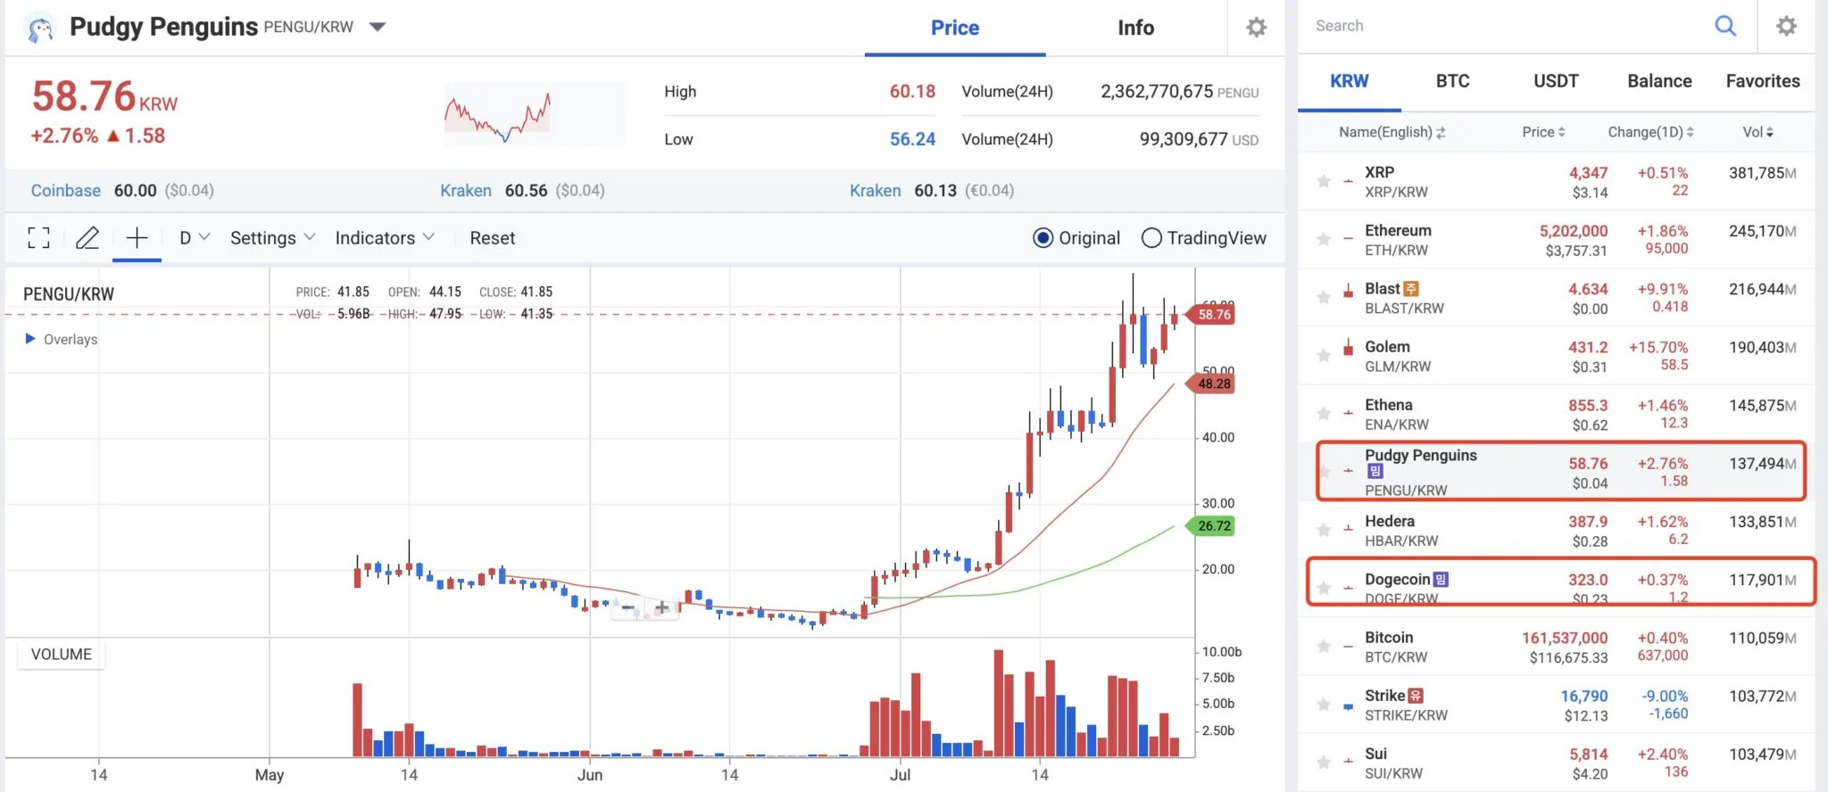Sort by Name(English) column
Screen dimensions: 1828x792
[x=1392, y=132]
